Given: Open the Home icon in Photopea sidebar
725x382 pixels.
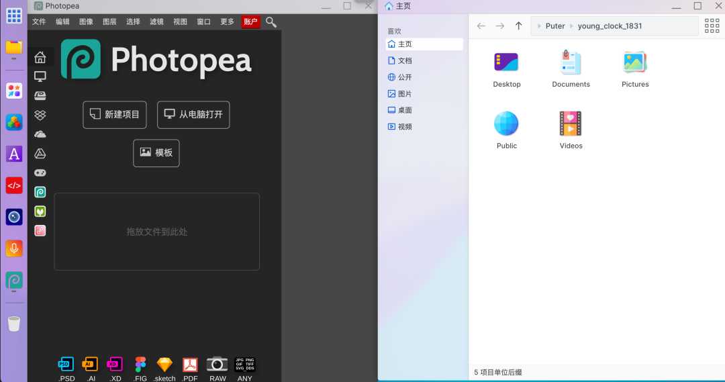Looking at the screenshot, I should (x=40, y=57).
